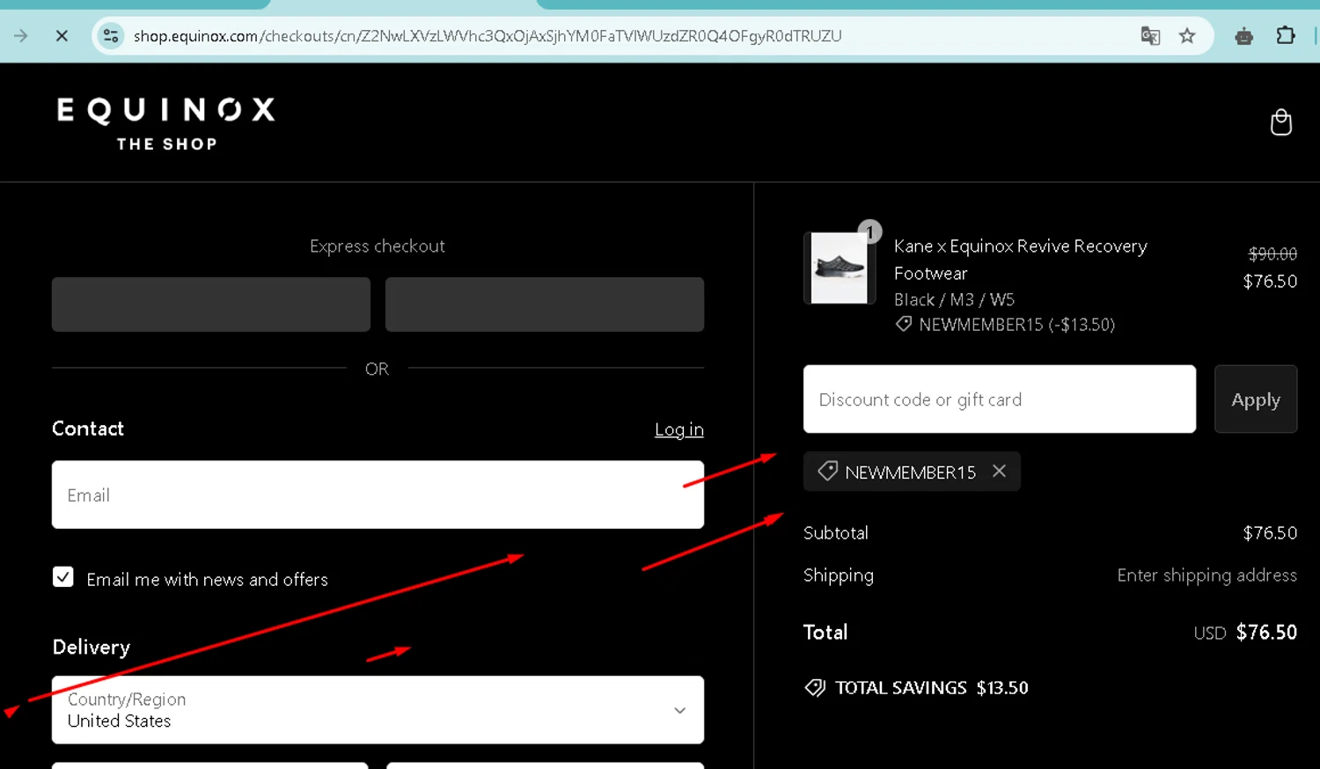Click the Black / M3 / W5 variant text
1320x769 pixels.
pyautogui.click(x=954, y=300)
